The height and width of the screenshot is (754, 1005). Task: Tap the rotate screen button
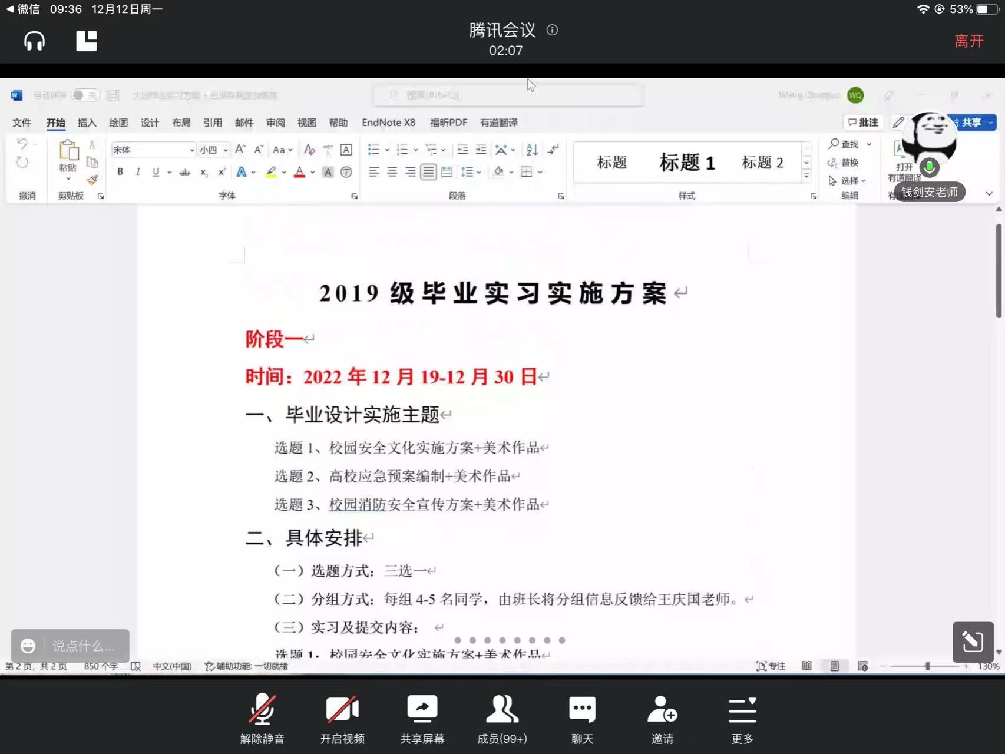pyautogui.click(x=973, y=641)
